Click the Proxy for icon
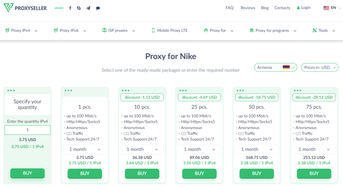343x187 pixels. (x=206, y=30)
